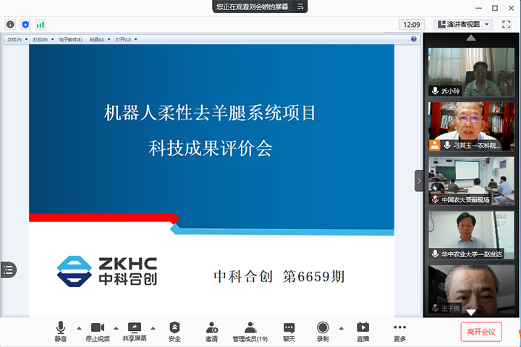Select 王子晓 video thumbnail
The height and width of the screenshot is (347, 521).
click(471, 289)
